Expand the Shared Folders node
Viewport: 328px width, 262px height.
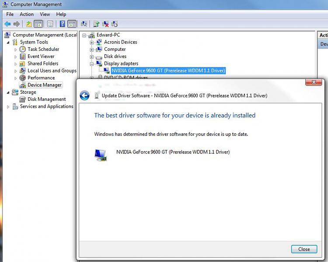15,64
